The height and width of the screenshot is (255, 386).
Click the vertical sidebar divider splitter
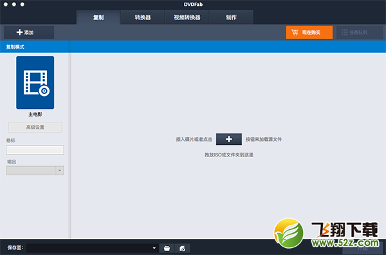(x=70, y=146)
